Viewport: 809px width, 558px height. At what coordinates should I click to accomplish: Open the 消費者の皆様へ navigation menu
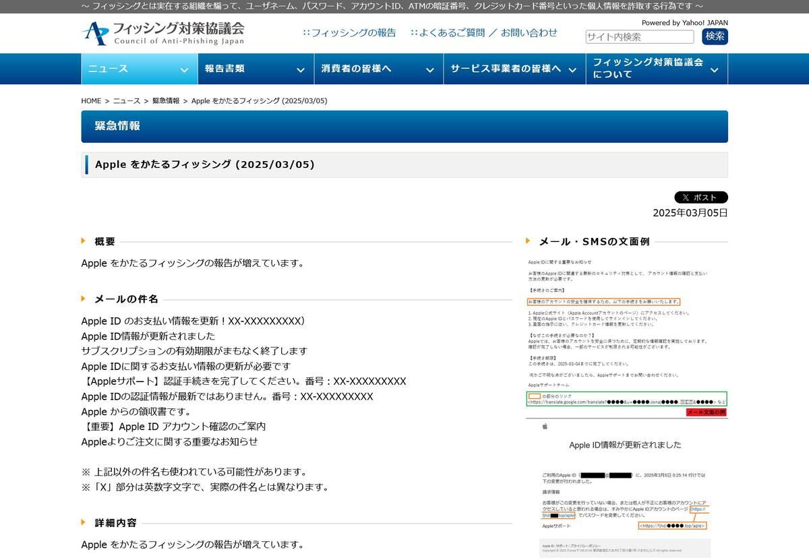pos(378,69)
